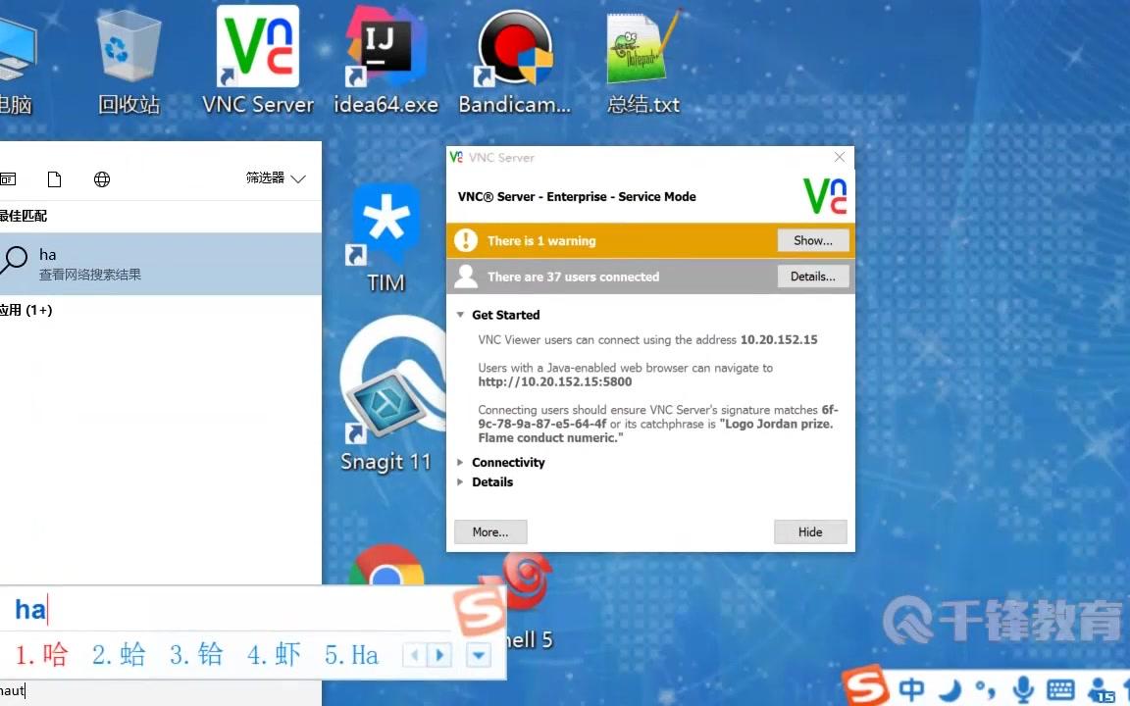The image size is (1130, 706).
Task: Collapse the Get Started section
Action: coord(506,315)
